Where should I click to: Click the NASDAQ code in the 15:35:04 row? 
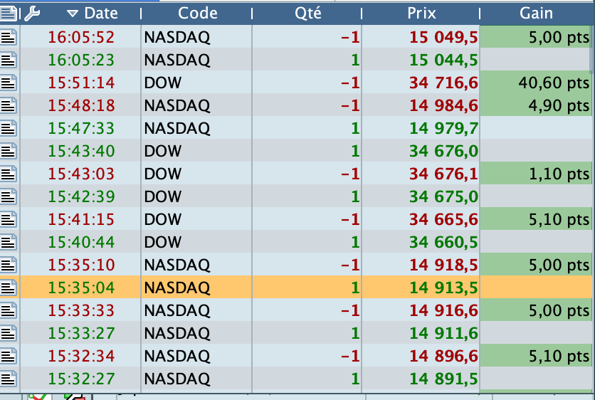pyautogui.click(x=177, y=288)
